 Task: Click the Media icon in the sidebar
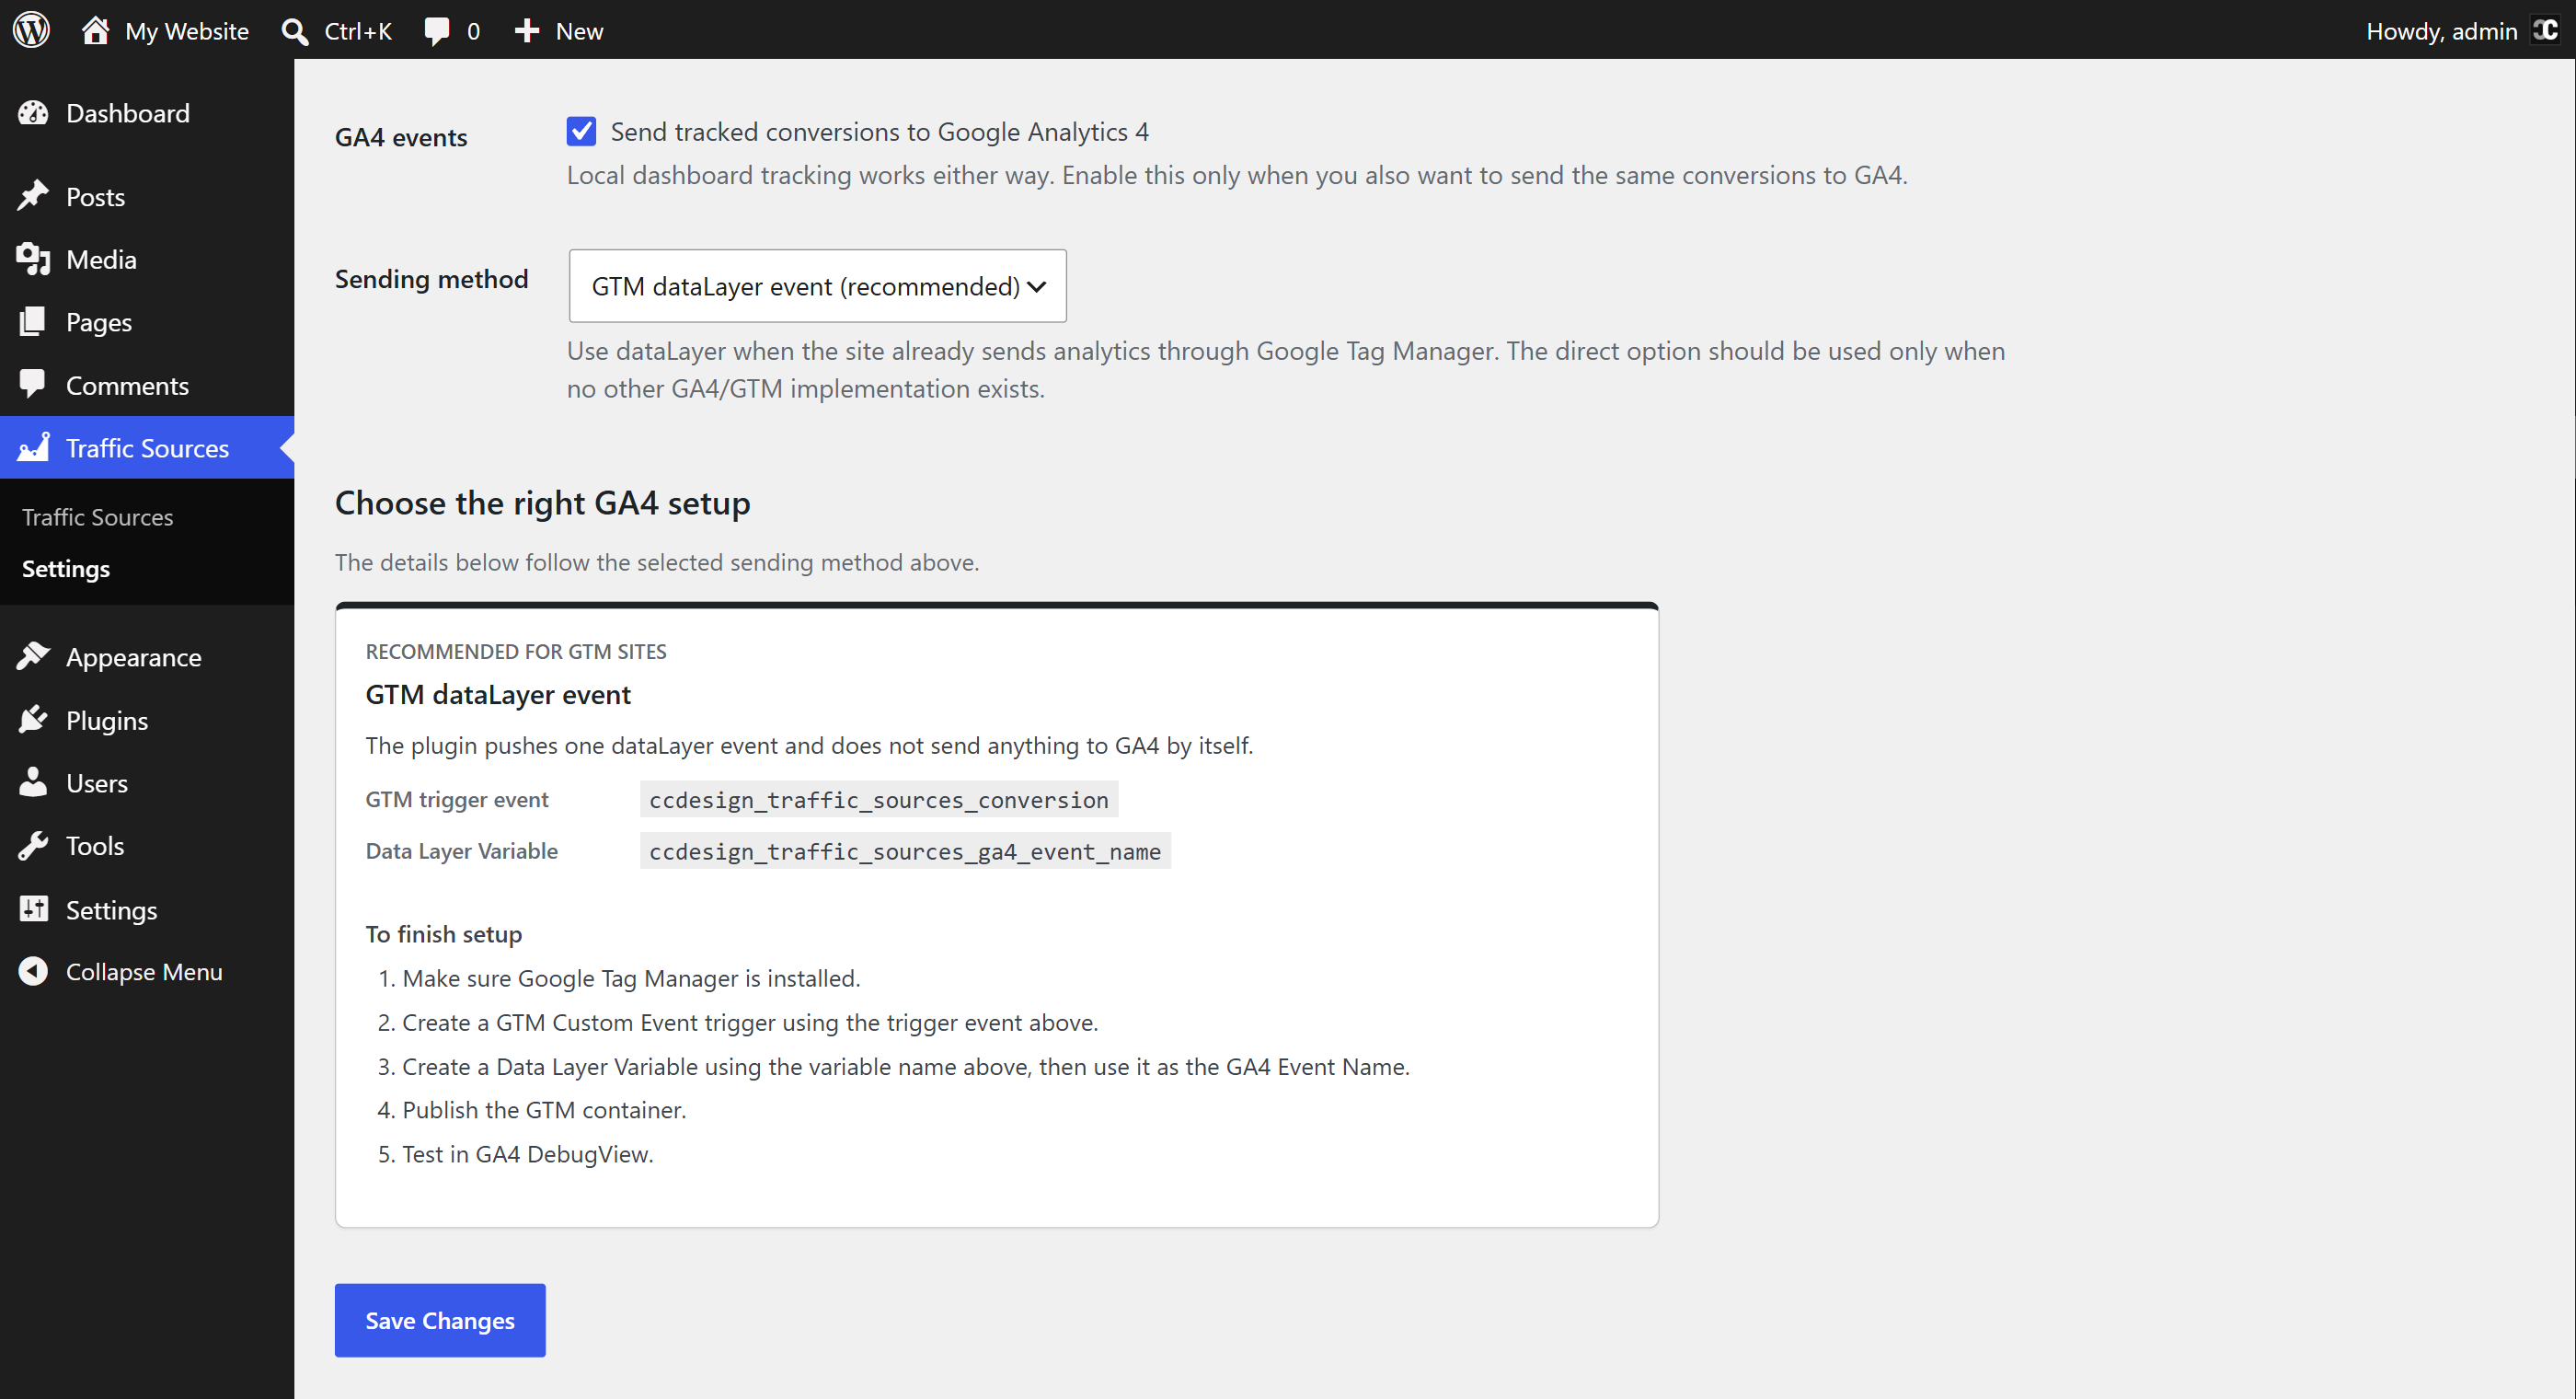coord(33,260)
